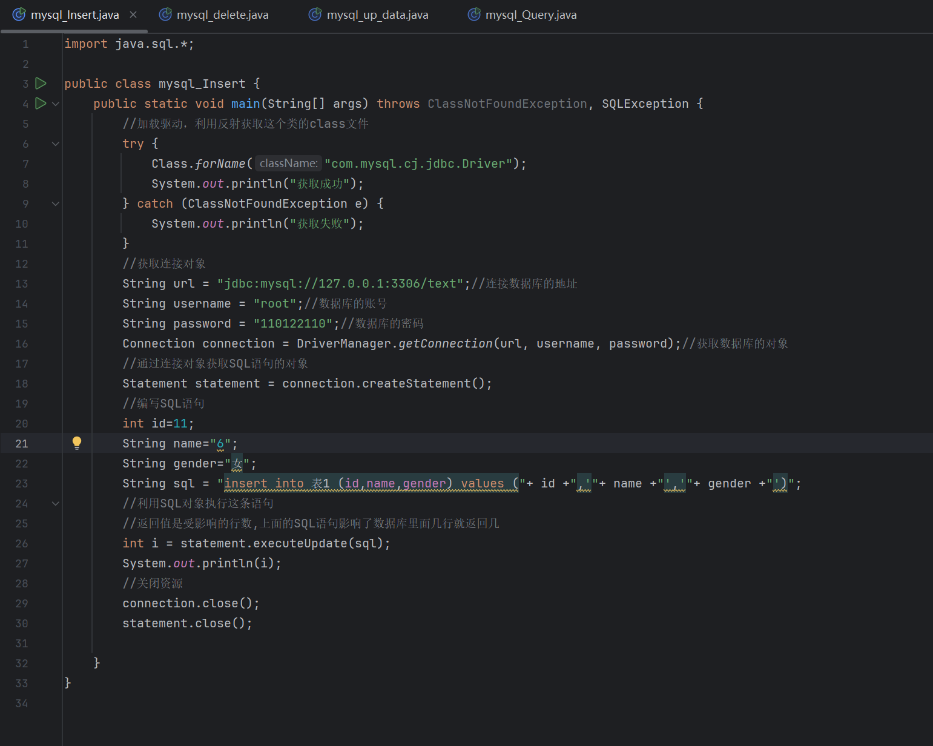Click "SQLException" in the method signature
Viewport: 933px width, 746px height.
[x=645, y=104]
